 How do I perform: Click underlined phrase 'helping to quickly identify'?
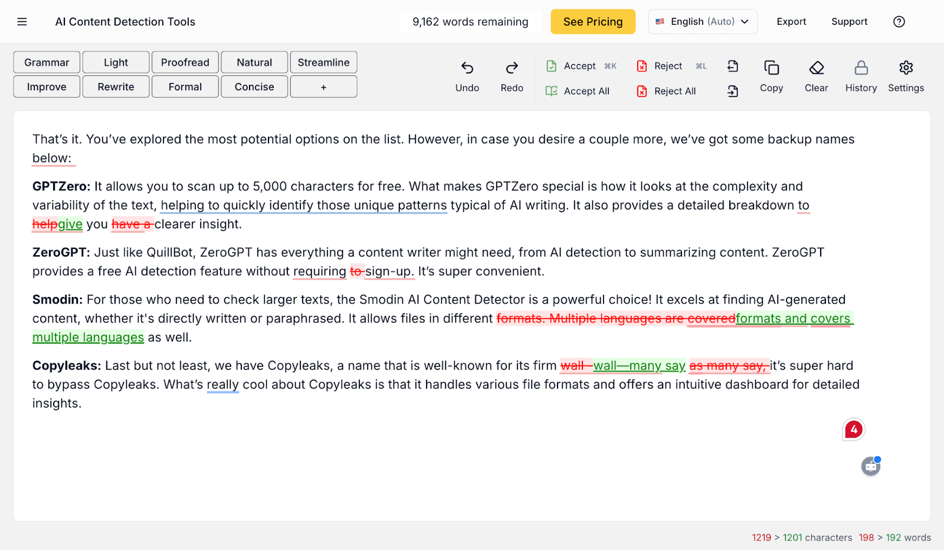coord(237,205)
